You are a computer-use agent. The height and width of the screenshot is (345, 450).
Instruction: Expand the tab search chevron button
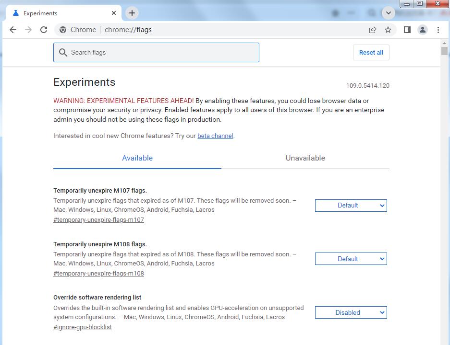tap(388, 13)
